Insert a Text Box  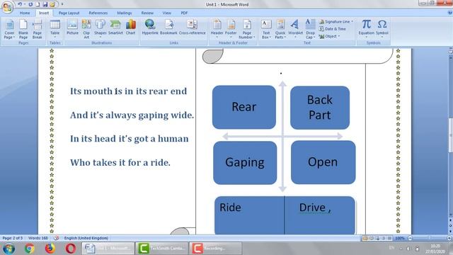tap(266, 29)
